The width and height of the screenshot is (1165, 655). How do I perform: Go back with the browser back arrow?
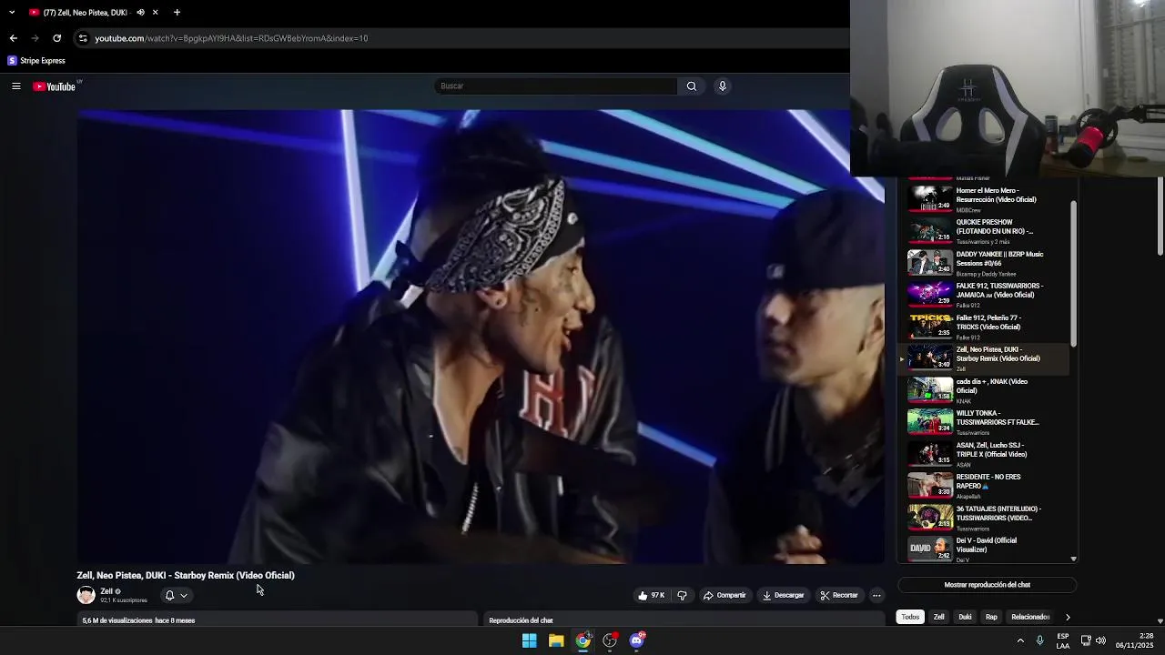pyautogui.click(x=13, y=38)
